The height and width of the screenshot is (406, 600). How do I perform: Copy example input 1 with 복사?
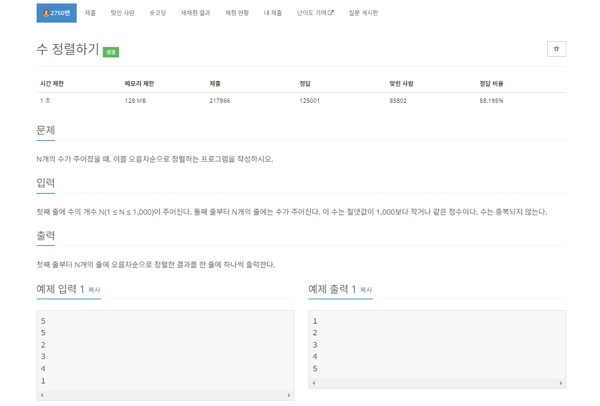coord(94,290)
